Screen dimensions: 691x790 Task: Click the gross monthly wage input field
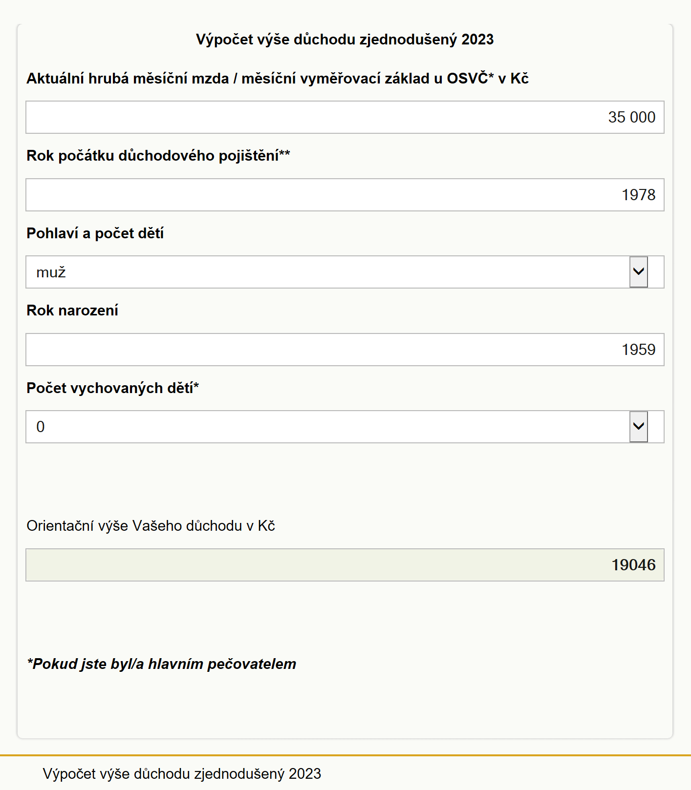pos(345,117)
